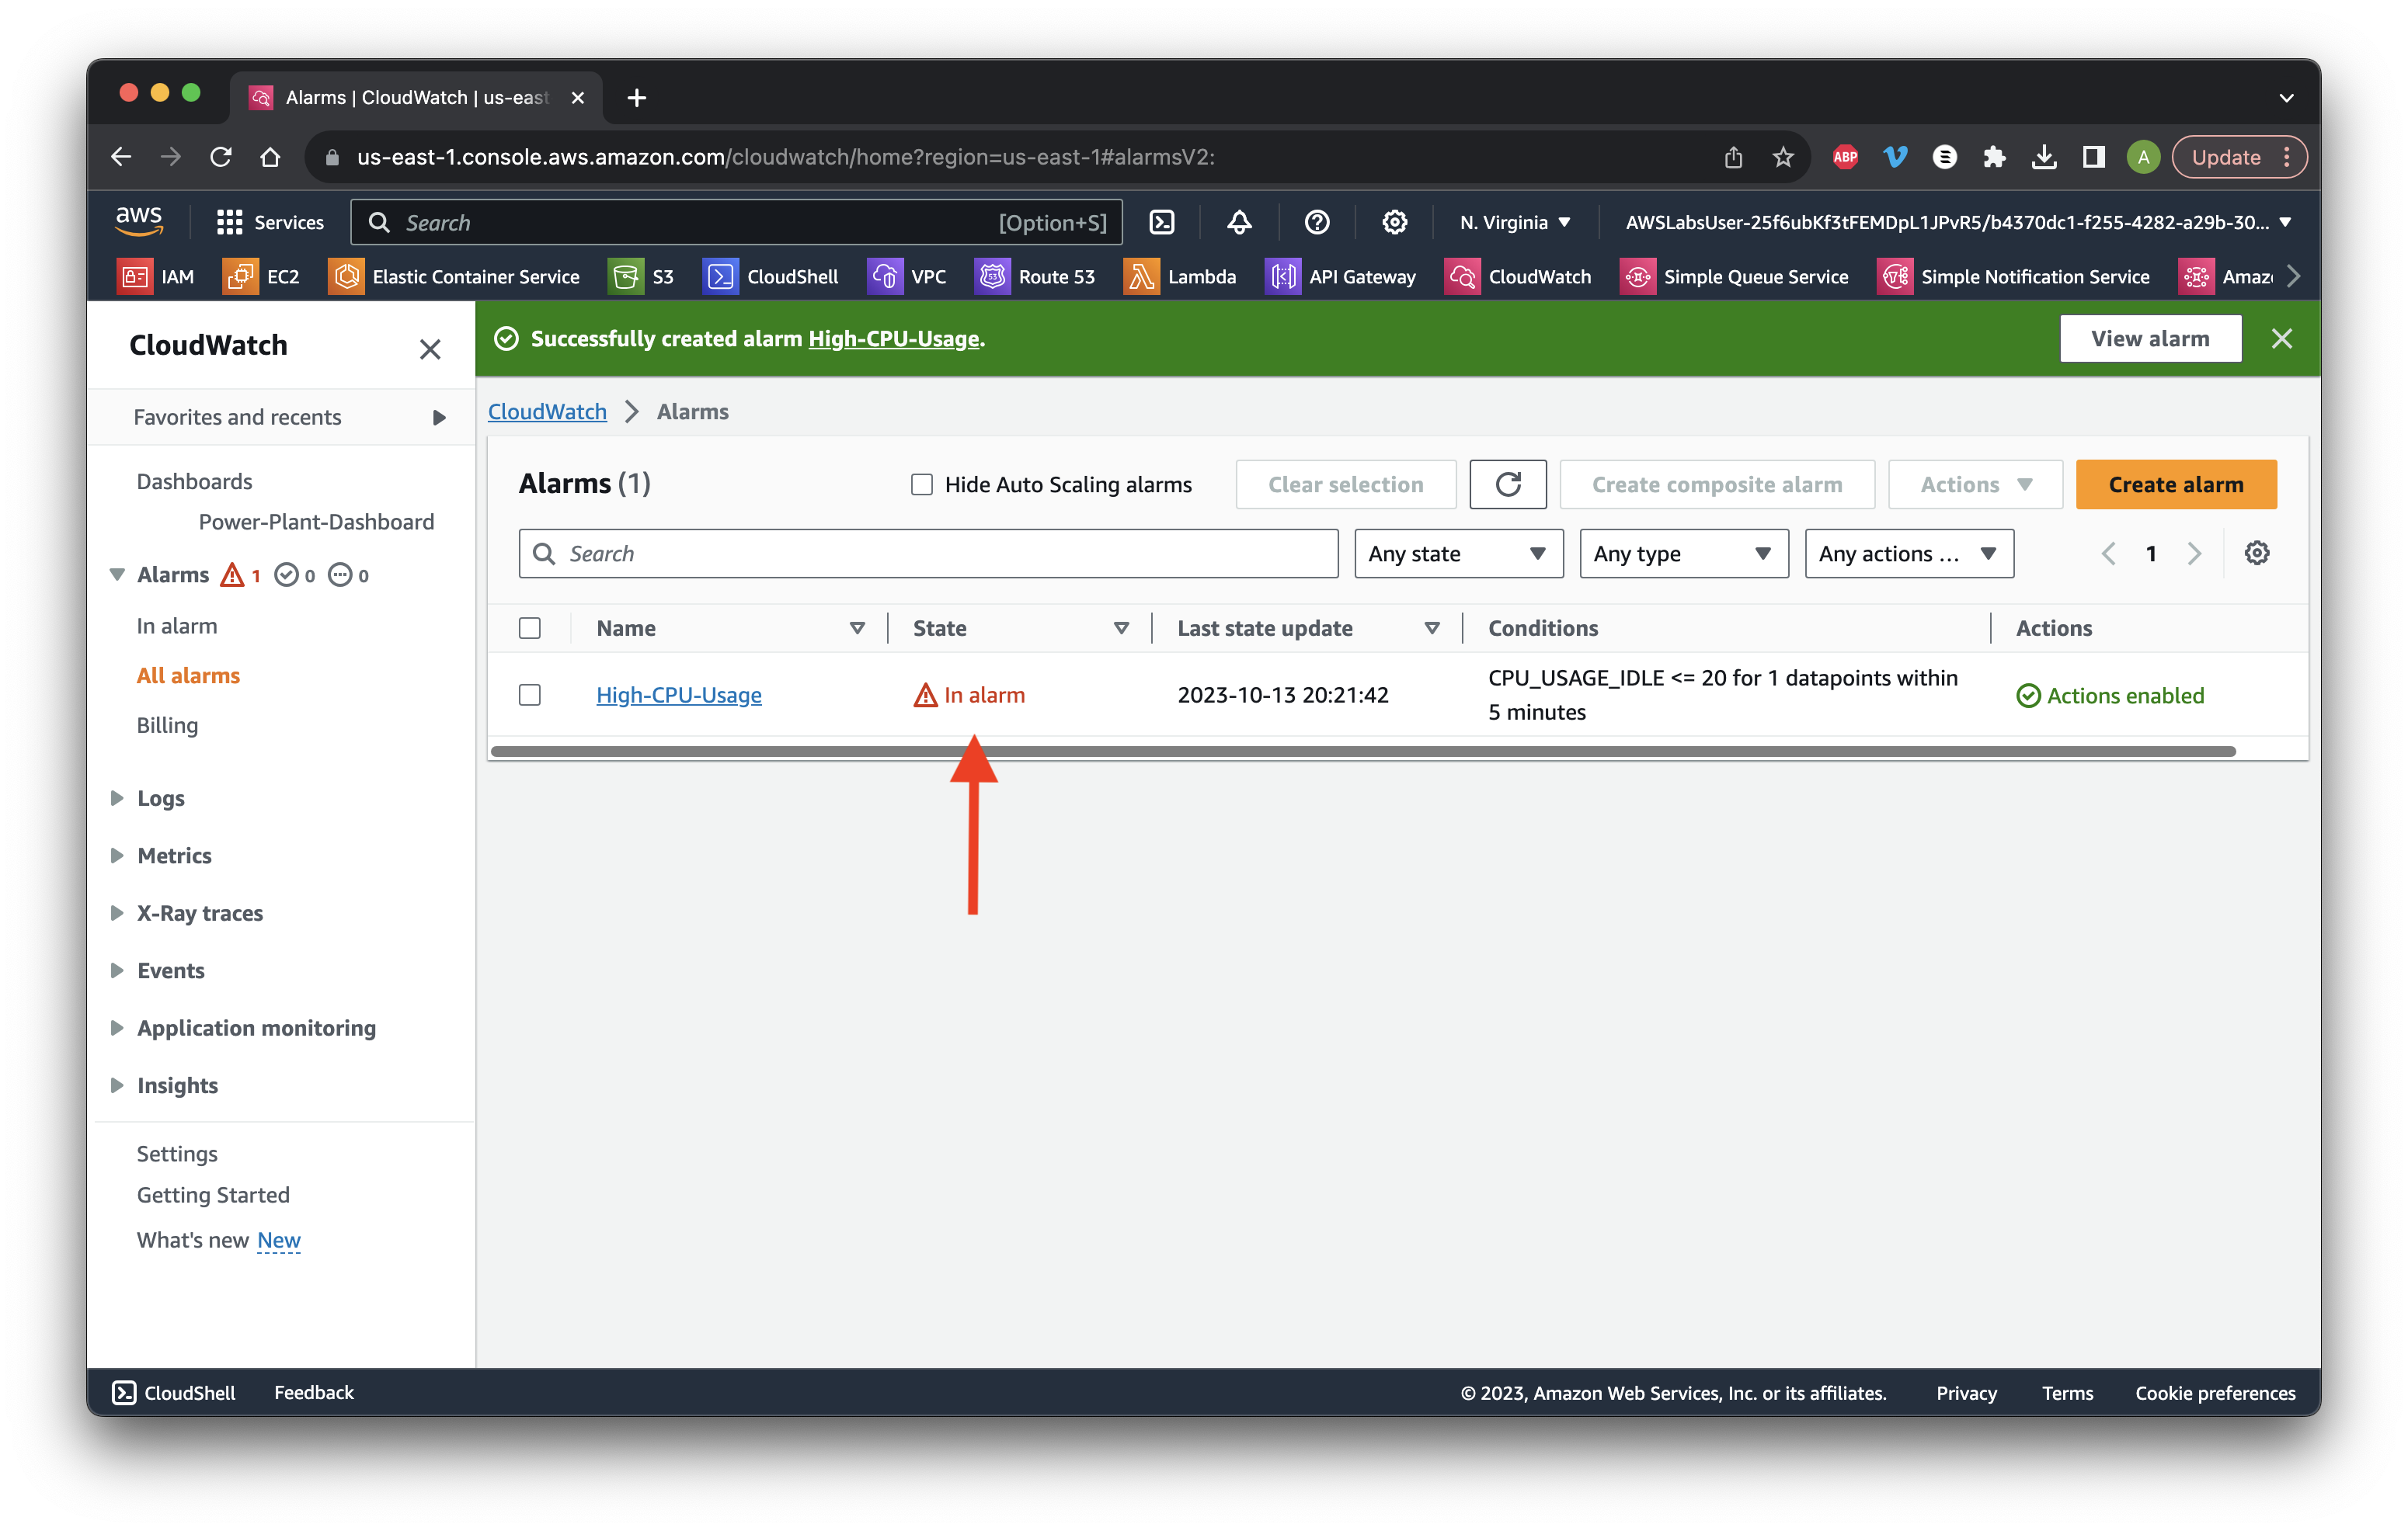The image size is (2408, 1531).
Task: Open CloudShell shortcut in favorites bar
Action: 771,277
